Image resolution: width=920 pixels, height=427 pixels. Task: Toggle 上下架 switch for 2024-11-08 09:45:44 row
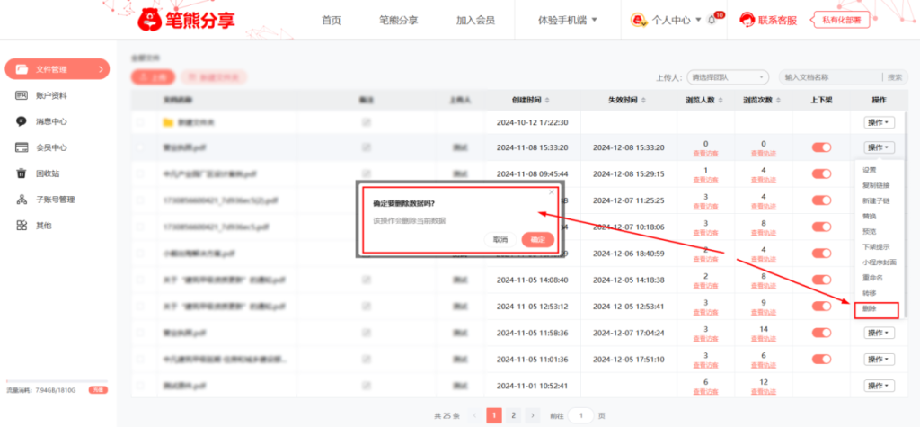coord(821,173)
